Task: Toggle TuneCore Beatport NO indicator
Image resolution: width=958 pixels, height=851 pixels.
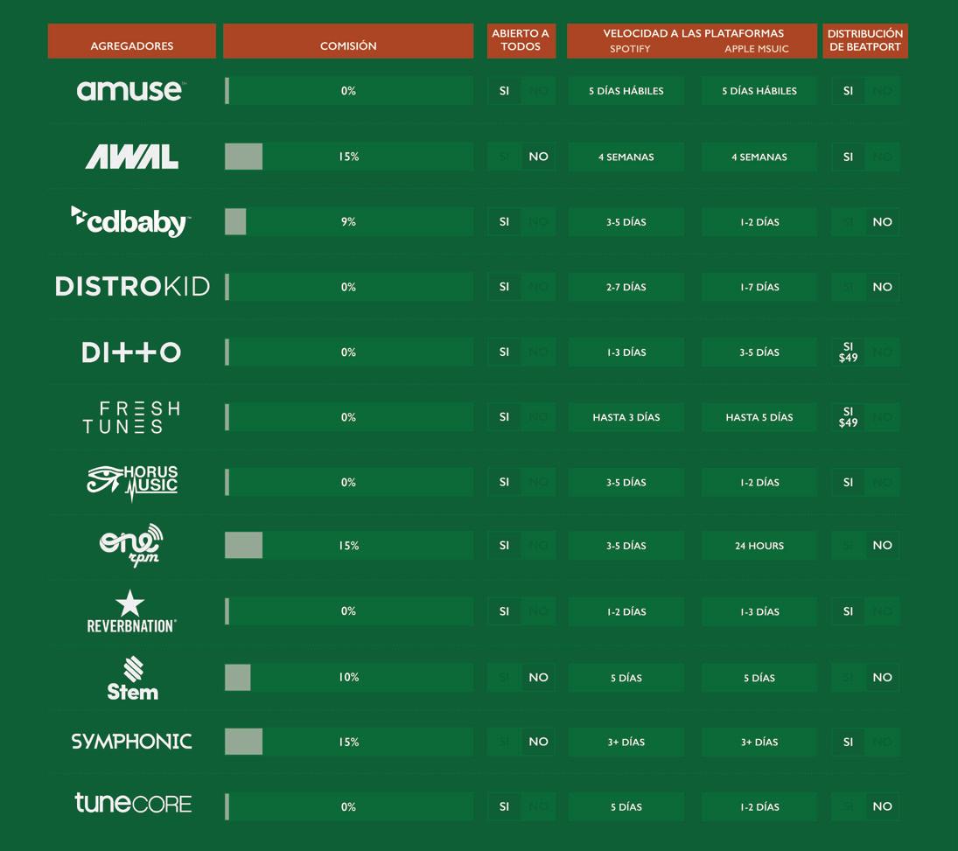Action: point(882,806)
